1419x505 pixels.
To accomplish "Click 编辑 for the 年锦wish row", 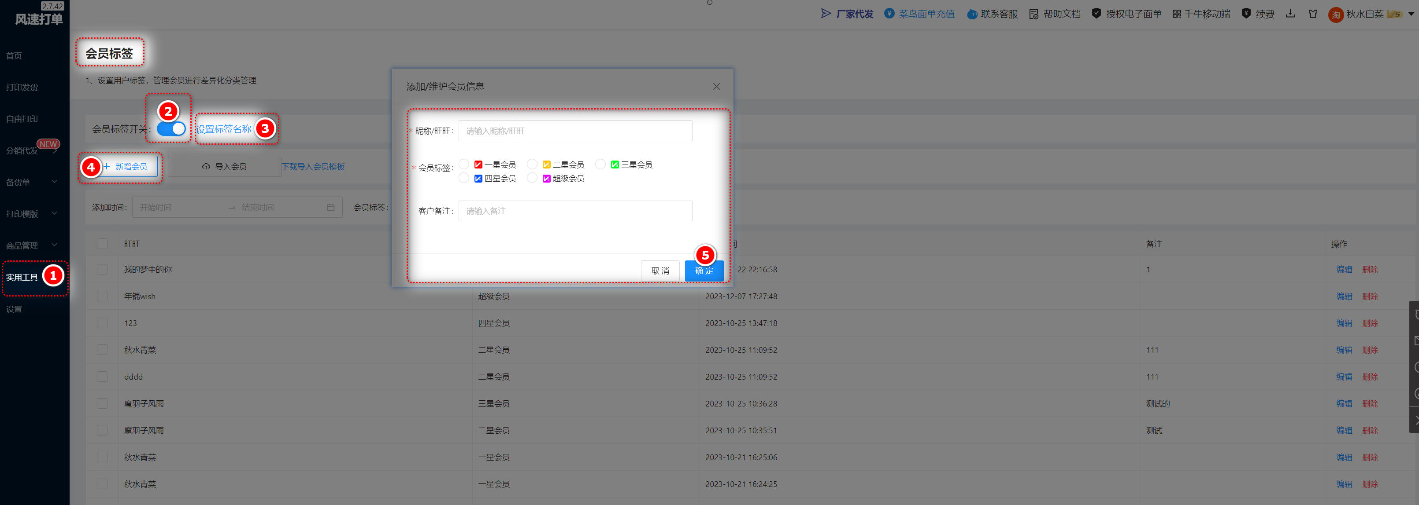I will click(x=1344, y=296).
